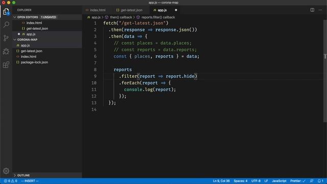
Task: Place cursor on console.log(report) line
Action: pyautogui.click(x=150, y=89)
